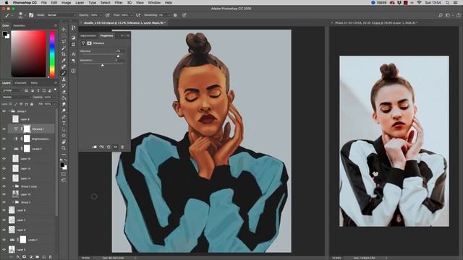Screen dimensions: 463x260
Task: Hide the Vibrance 1 layer
Action: click(4, 129)
